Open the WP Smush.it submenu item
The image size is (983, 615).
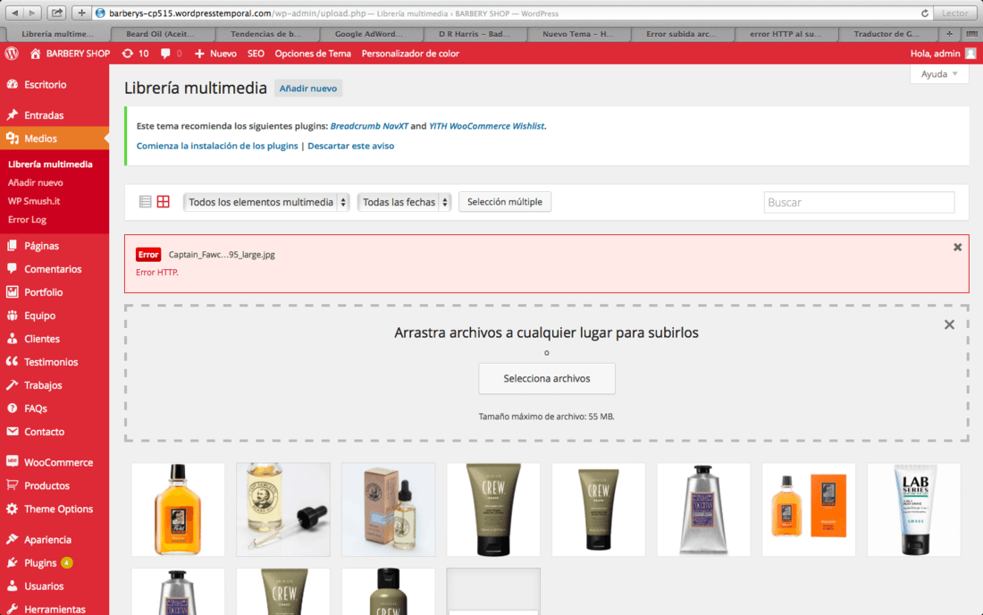pyautogui.click(x=34, y=200)
